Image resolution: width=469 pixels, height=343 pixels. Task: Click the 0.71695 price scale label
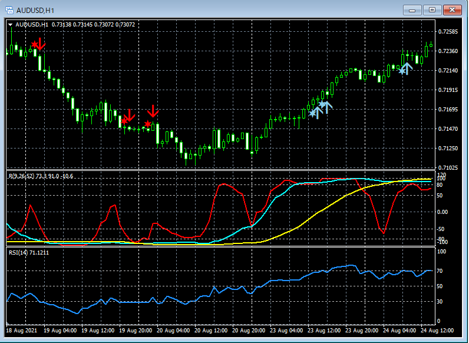pyautogui.click(x=448, y=110)
